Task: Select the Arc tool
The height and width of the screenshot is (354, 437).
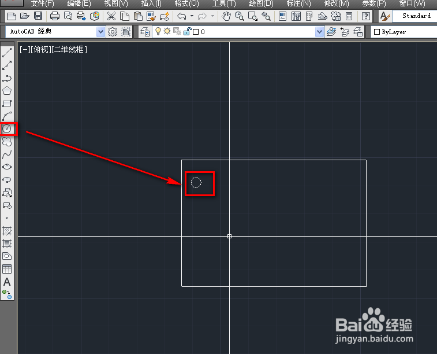Action: pos(7,116)
